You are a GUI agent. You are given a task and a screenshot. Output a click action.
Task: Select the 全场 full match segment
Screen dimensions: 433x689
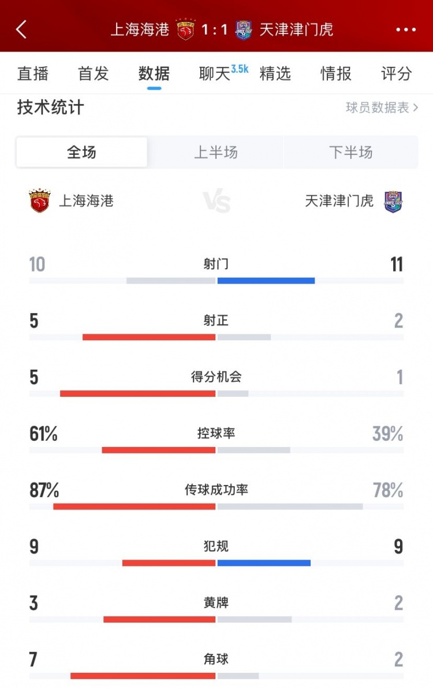coord(82,152)
